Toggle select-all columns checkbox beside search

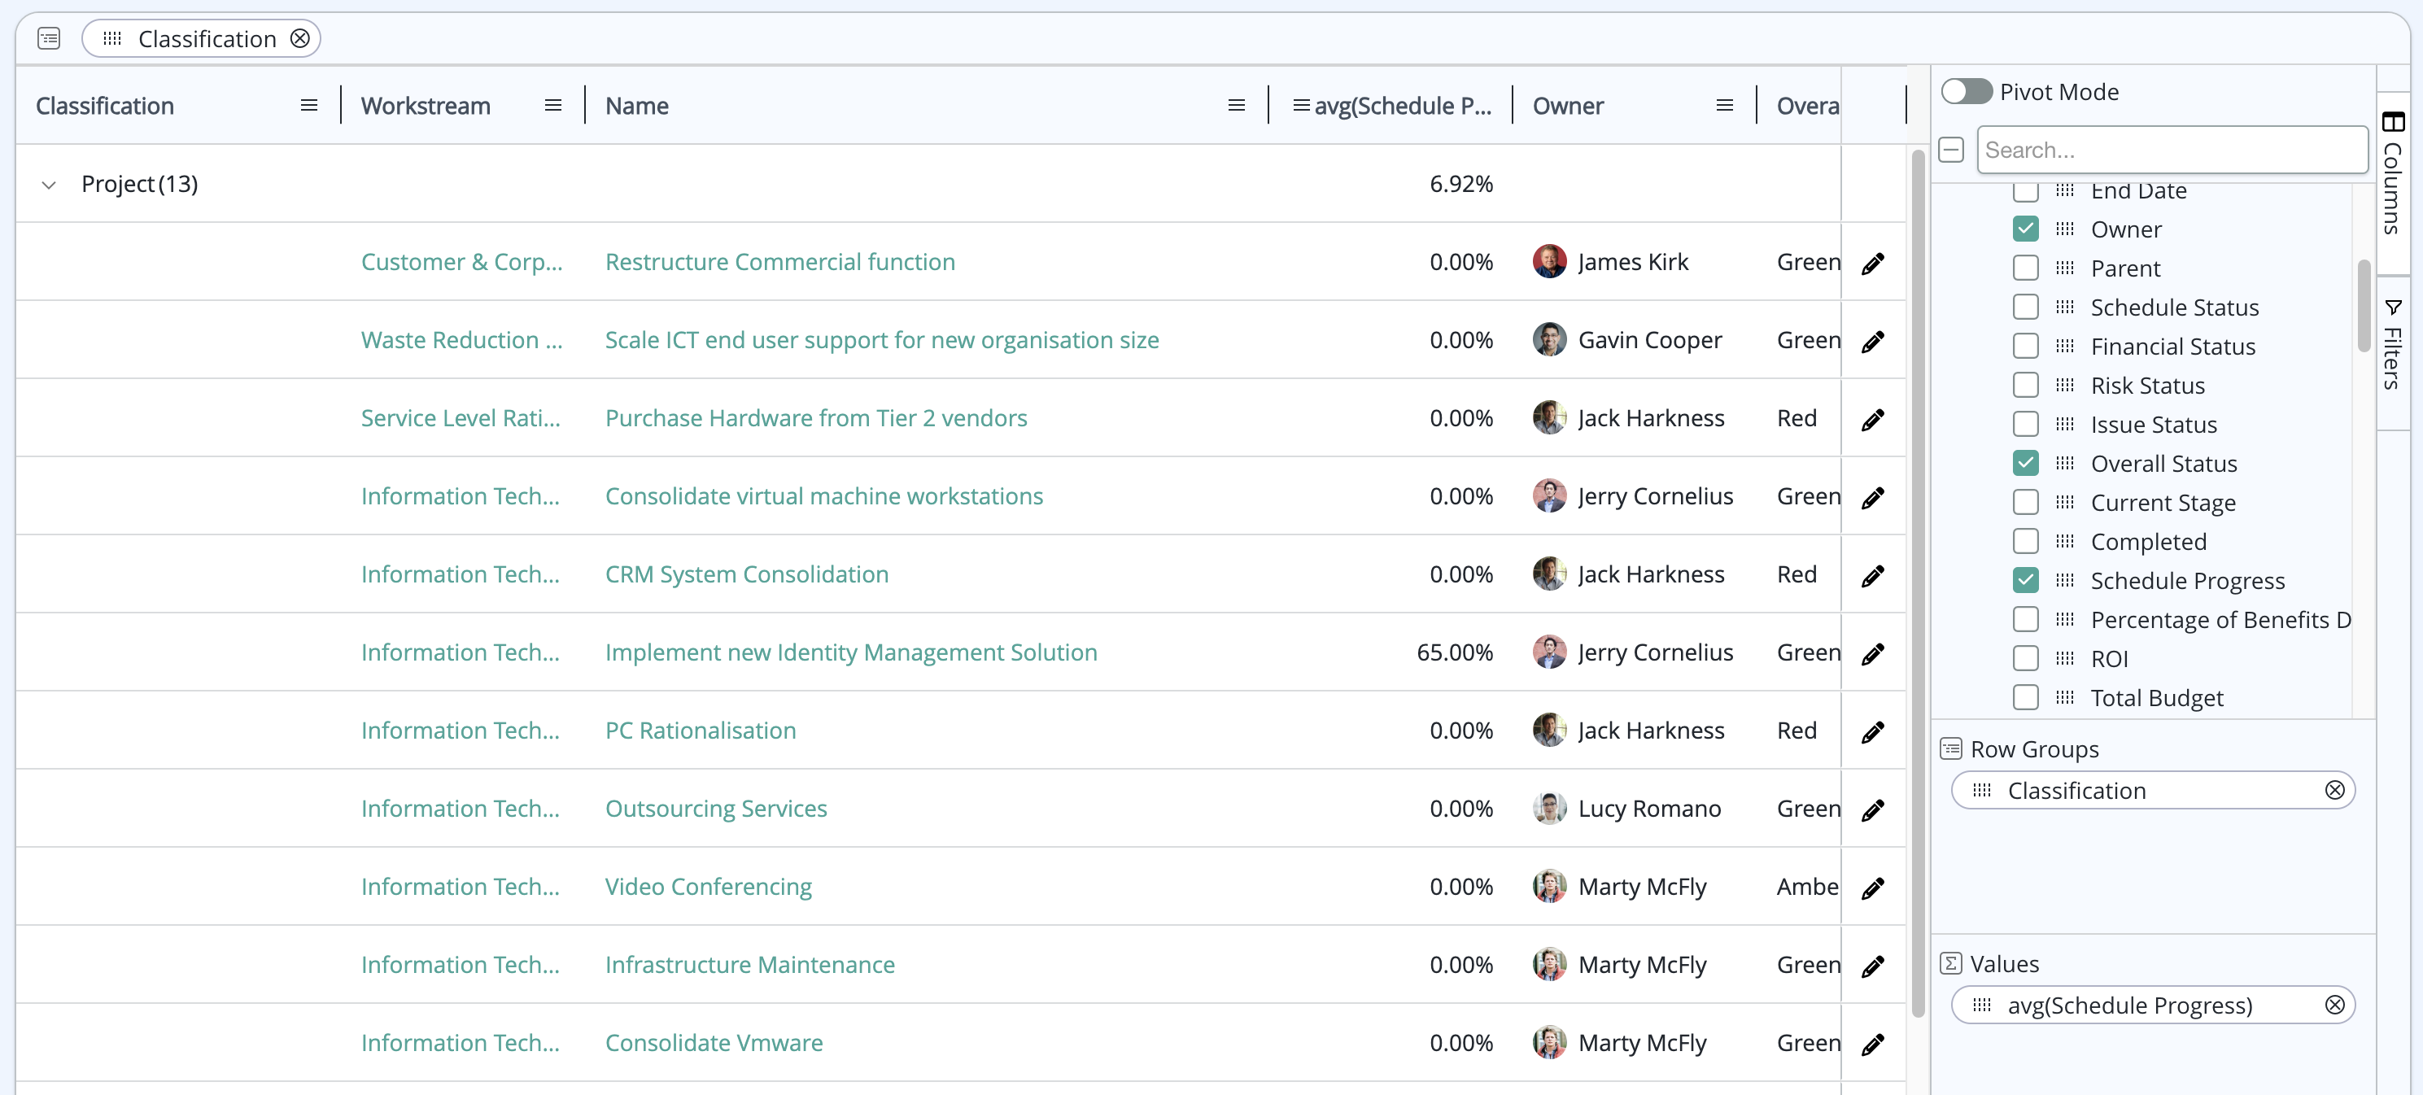tap(1952, 150)
